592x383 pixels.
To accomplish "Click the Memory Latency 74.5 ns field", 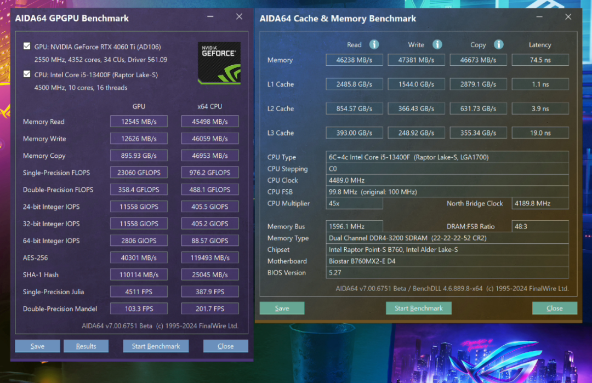I will [540, 60].
